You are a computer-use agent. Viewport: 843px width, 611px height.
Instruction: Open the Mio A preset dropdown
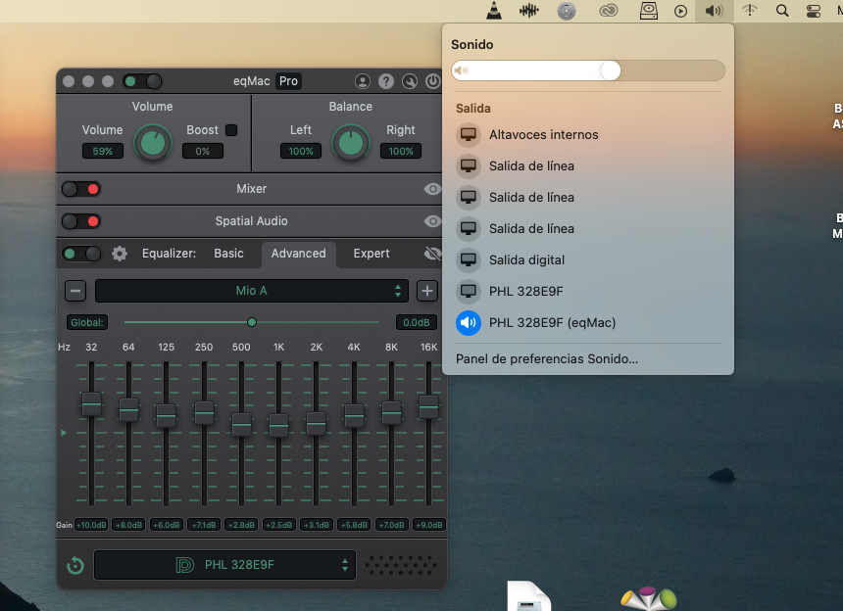point(252,291)
